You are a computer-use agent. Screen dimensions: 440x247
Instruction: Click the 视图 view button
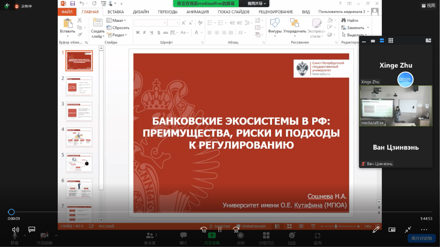(x=428, y=6)
